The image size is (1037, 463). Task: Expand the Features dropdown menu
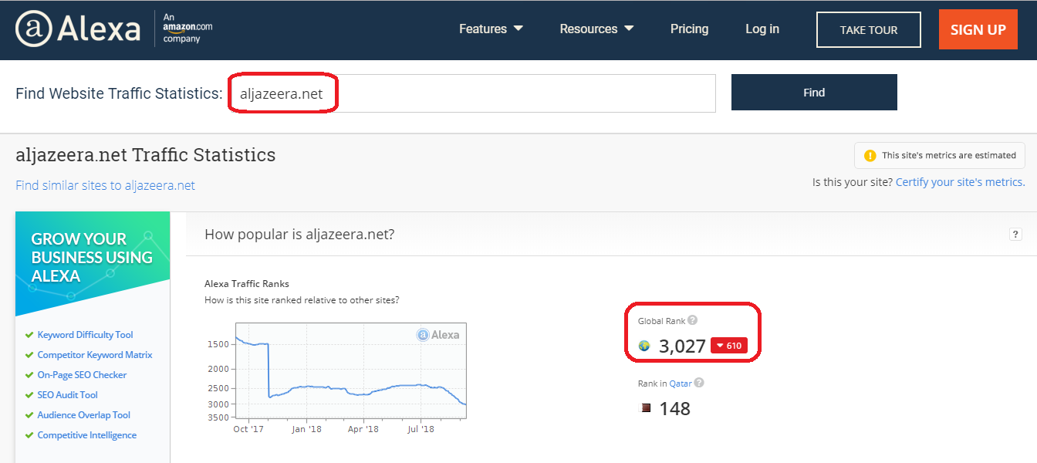[x=491, y=29]
